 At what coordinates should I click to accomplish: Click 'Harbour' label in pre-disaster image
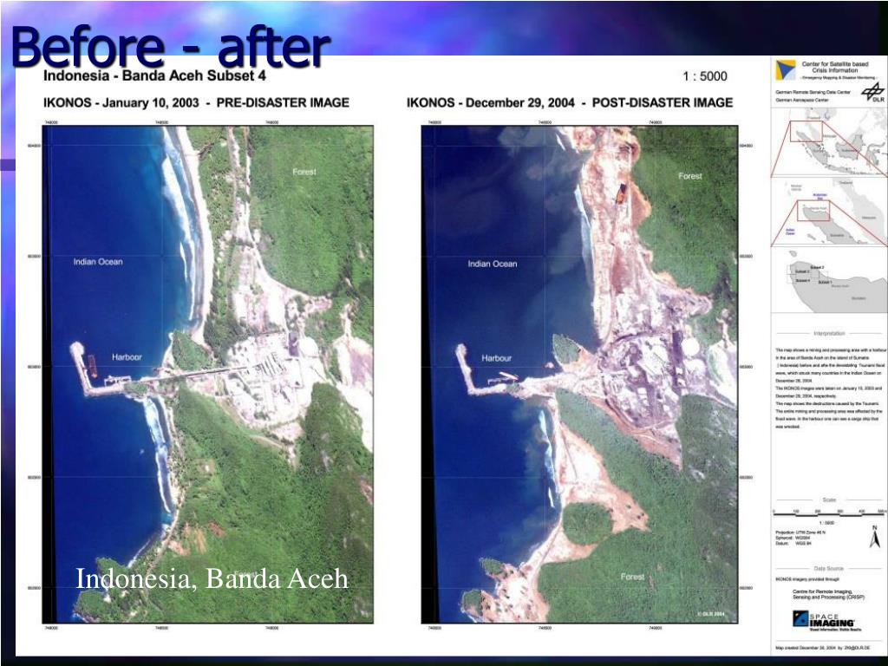pyautogui.click(x=127, y=357)
